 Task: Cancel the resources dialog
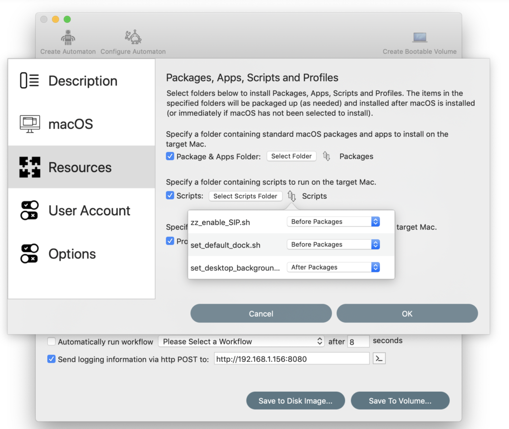(261, 313)
